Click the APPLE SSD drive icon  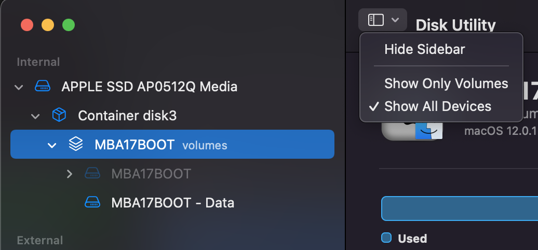43,86
